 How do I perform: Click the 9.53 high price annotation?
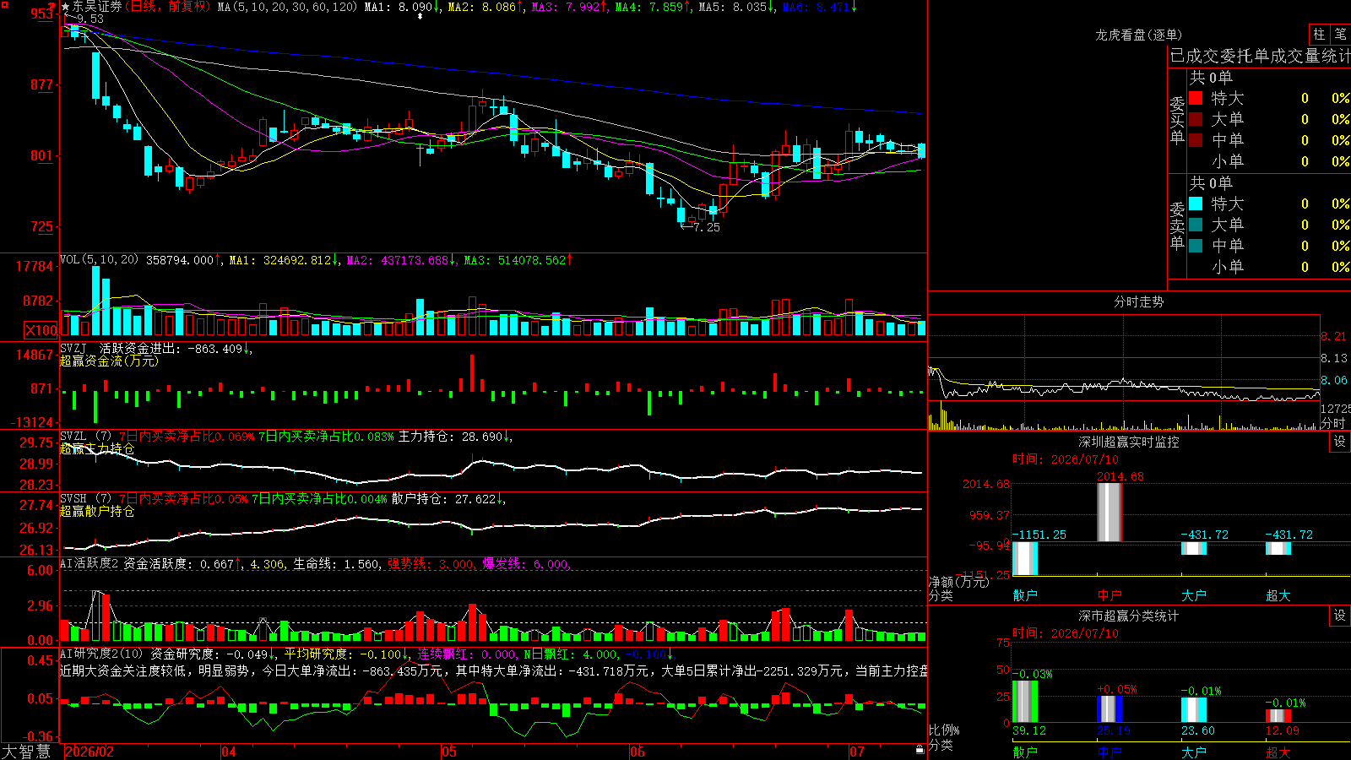click(90, 19)
